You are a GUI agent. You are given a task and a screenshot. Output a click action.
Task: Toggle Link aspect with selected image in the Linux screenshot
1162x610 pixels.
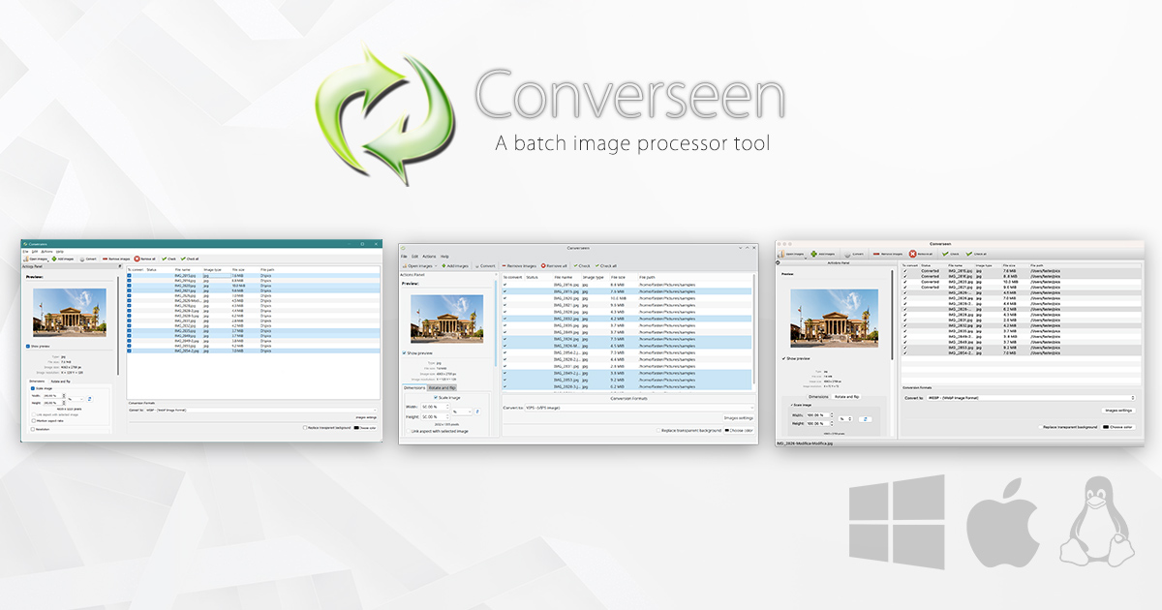408,431
